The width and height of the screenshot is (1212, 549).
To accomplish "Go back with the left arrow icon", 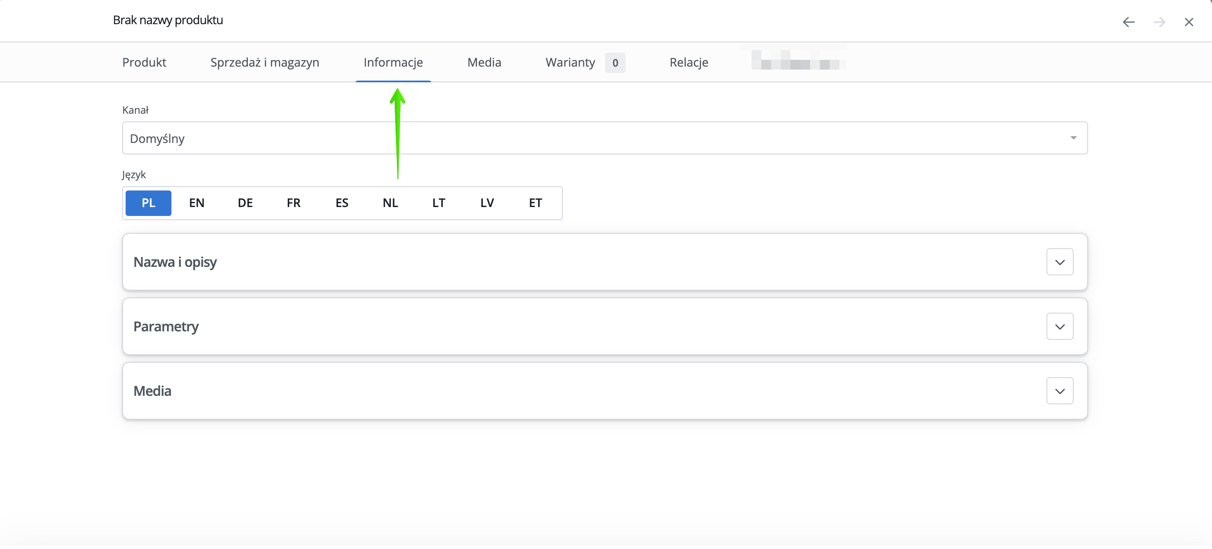I will pyautogui.click(x=1128, y=22).
